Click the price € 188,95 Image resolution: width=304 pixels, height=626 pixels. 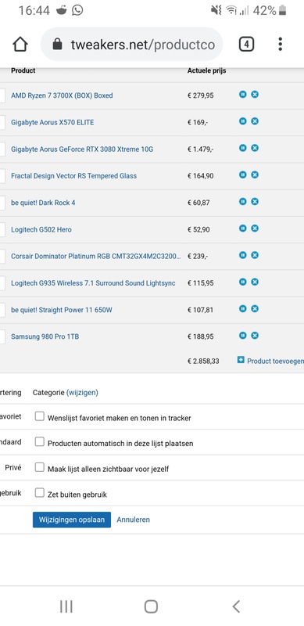click(200, 336)
